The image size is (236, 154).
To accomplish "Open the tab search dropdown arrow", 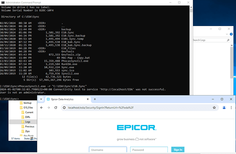I will pyautogui.click(x=41, y=99).
